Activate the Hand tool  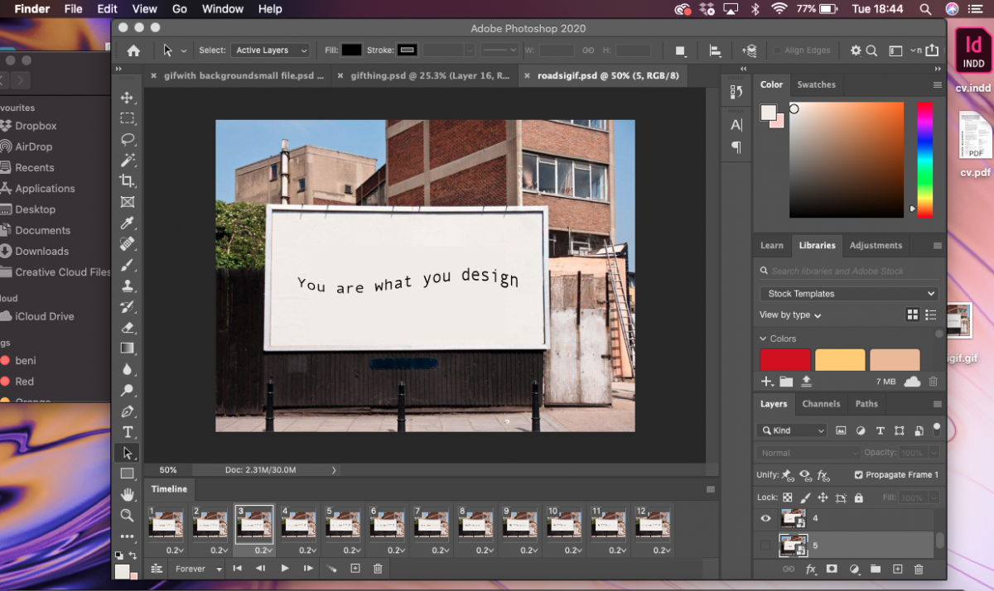128,494
